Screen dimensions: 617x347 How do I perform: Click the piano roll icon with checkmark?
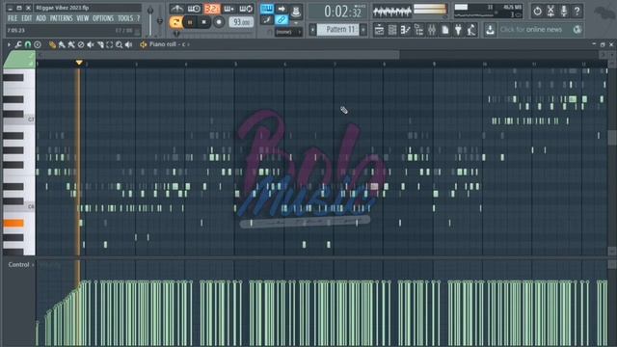[405, 30]
